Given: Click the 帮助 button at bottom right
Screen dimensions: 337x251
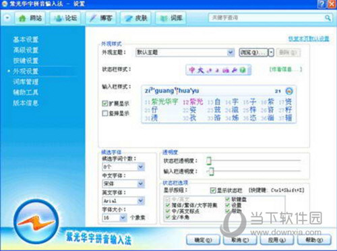Looking at the screenshot, I should tap(314, 240).
